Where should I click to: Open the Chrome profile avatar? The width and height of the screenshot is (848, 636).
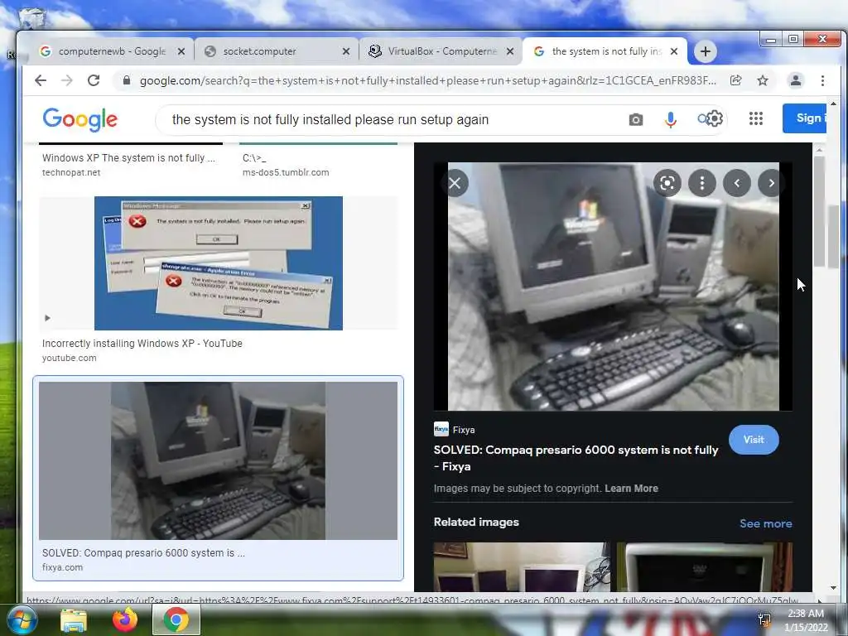[x=796, y=80]
